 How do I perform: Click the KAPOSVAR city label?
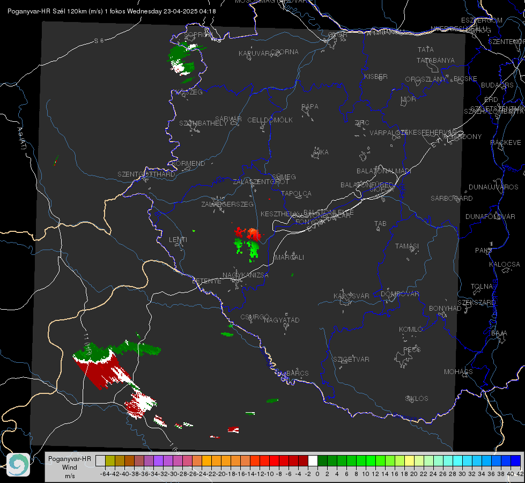click(x=351, y=296)
